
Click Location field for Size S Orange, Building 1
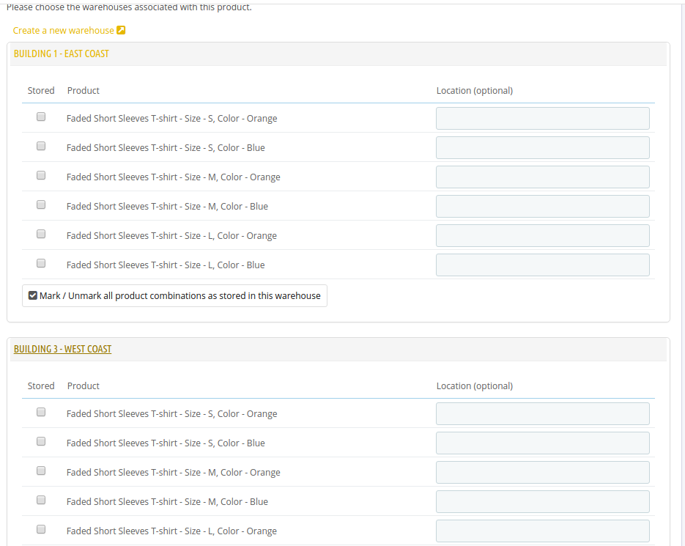(x=543, y=119)
